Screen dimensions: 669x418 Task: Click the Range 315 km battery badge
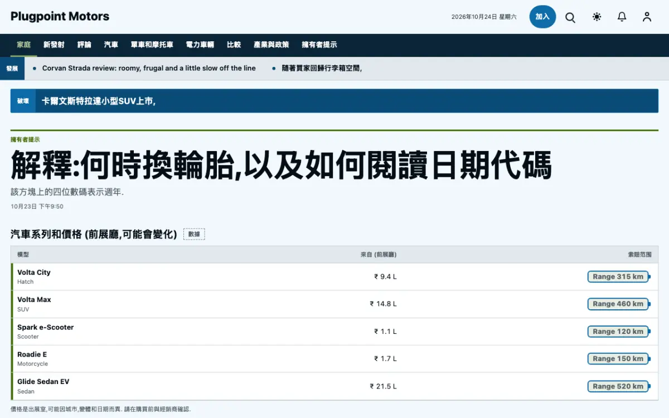619,276
